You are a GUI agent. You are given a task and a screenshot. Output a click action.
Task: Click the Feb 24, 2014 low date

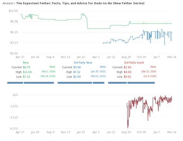tap(48, 76)
